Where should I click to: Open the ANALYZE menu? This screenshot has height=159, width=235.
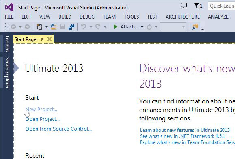pos(218,17)
